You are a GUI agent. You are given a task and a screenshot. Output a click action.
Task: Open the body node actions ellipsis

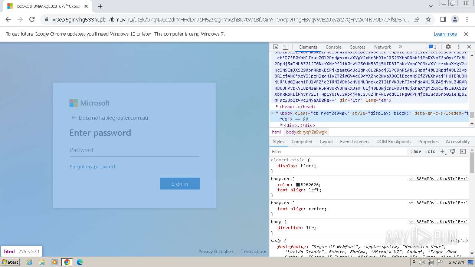[x=272, y=113]
